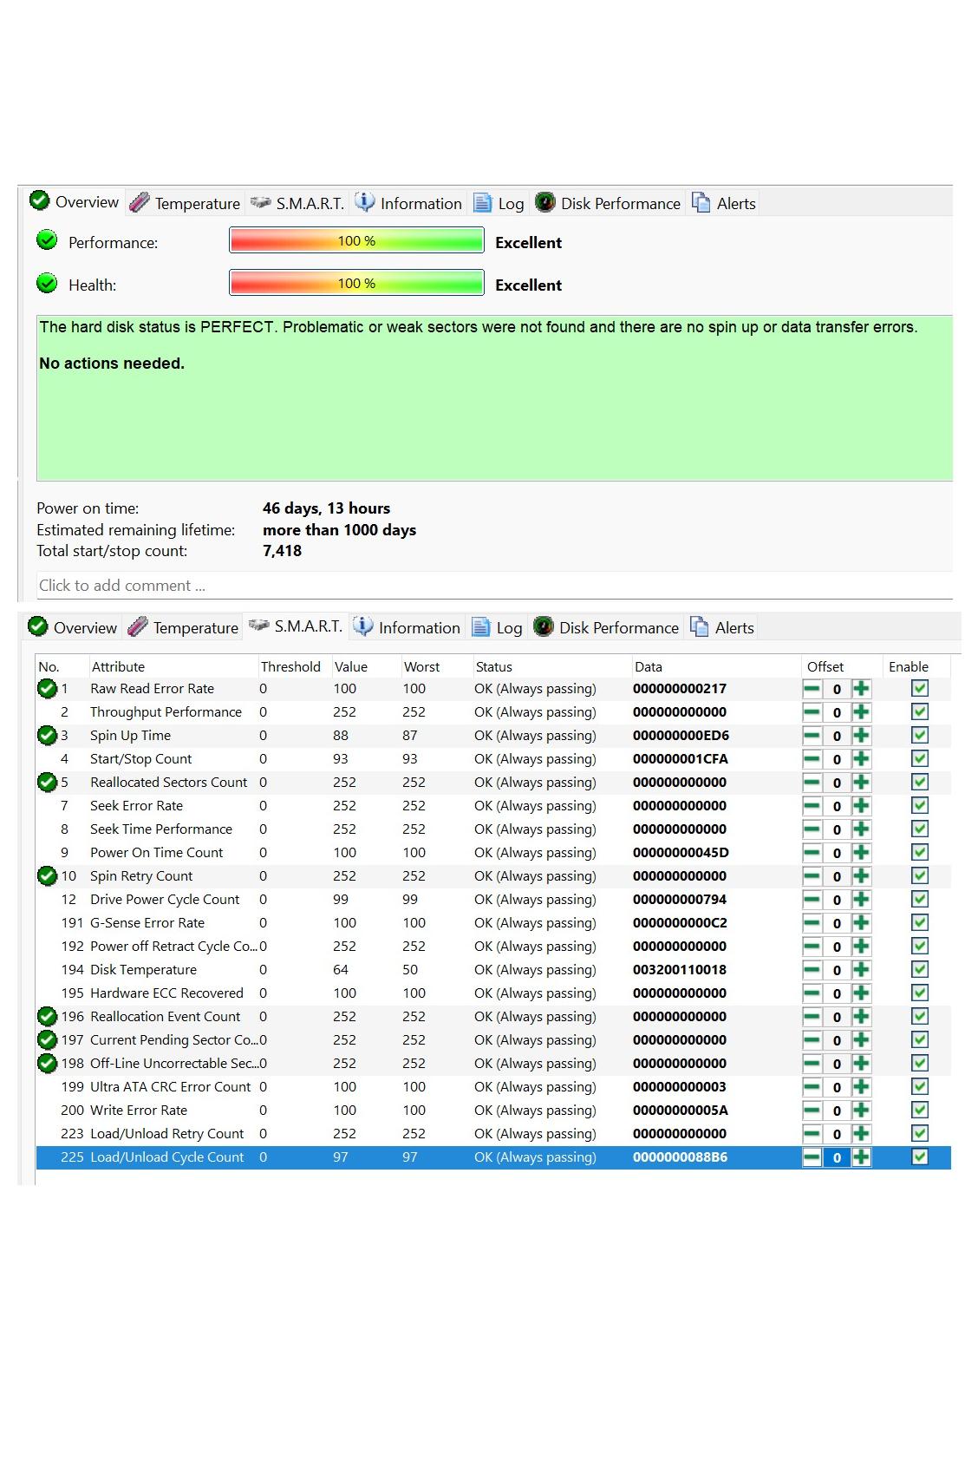Click green check icon beside Reallocated Sectors Count
The width and height of the screenshot is (978, 1468).
pyautogui.click(x=48, y=783)
